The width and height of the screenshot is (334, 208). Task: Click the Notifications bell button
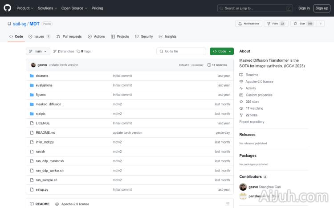click(248, 24)
